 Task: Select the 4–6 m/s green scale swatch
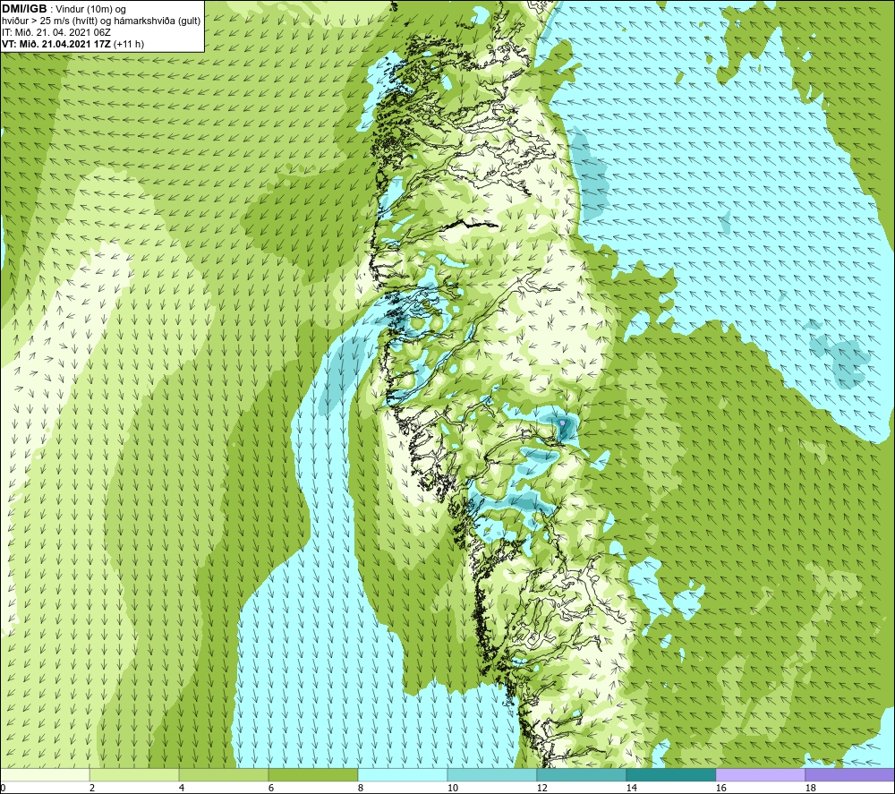[x=224, y=774]
